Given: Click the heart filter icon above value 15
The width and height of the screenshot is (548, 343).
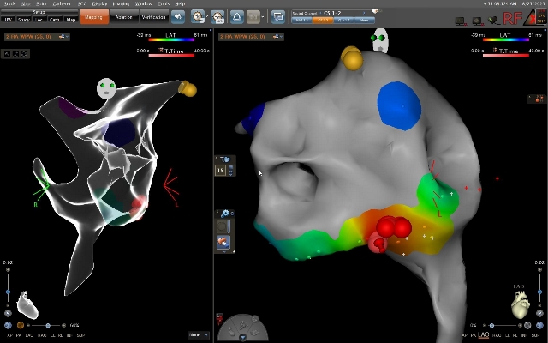Looking at the screenshot, I should pyautogui.click(x=225, y=159).
